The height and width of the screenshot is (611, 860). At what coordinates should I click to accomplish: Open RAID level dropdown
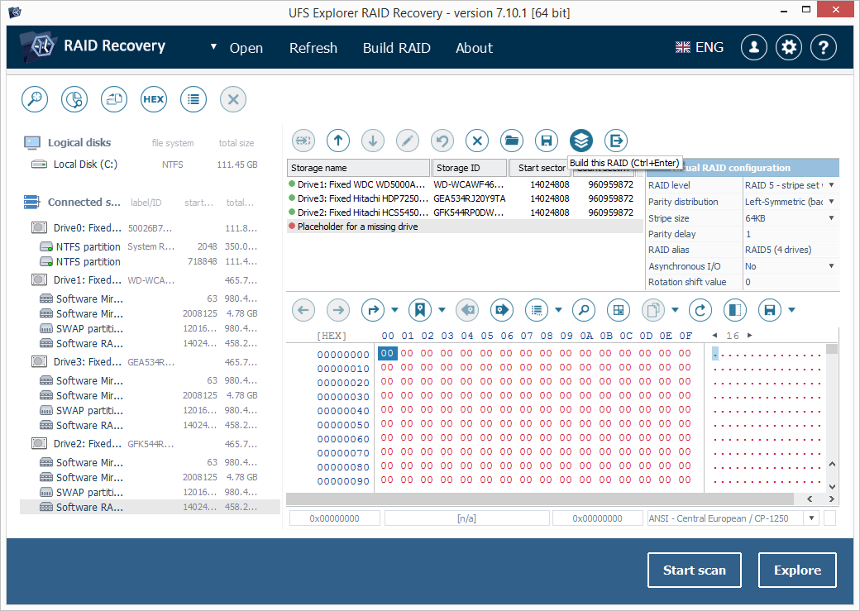pyautogui.click(x=832, y=185)
